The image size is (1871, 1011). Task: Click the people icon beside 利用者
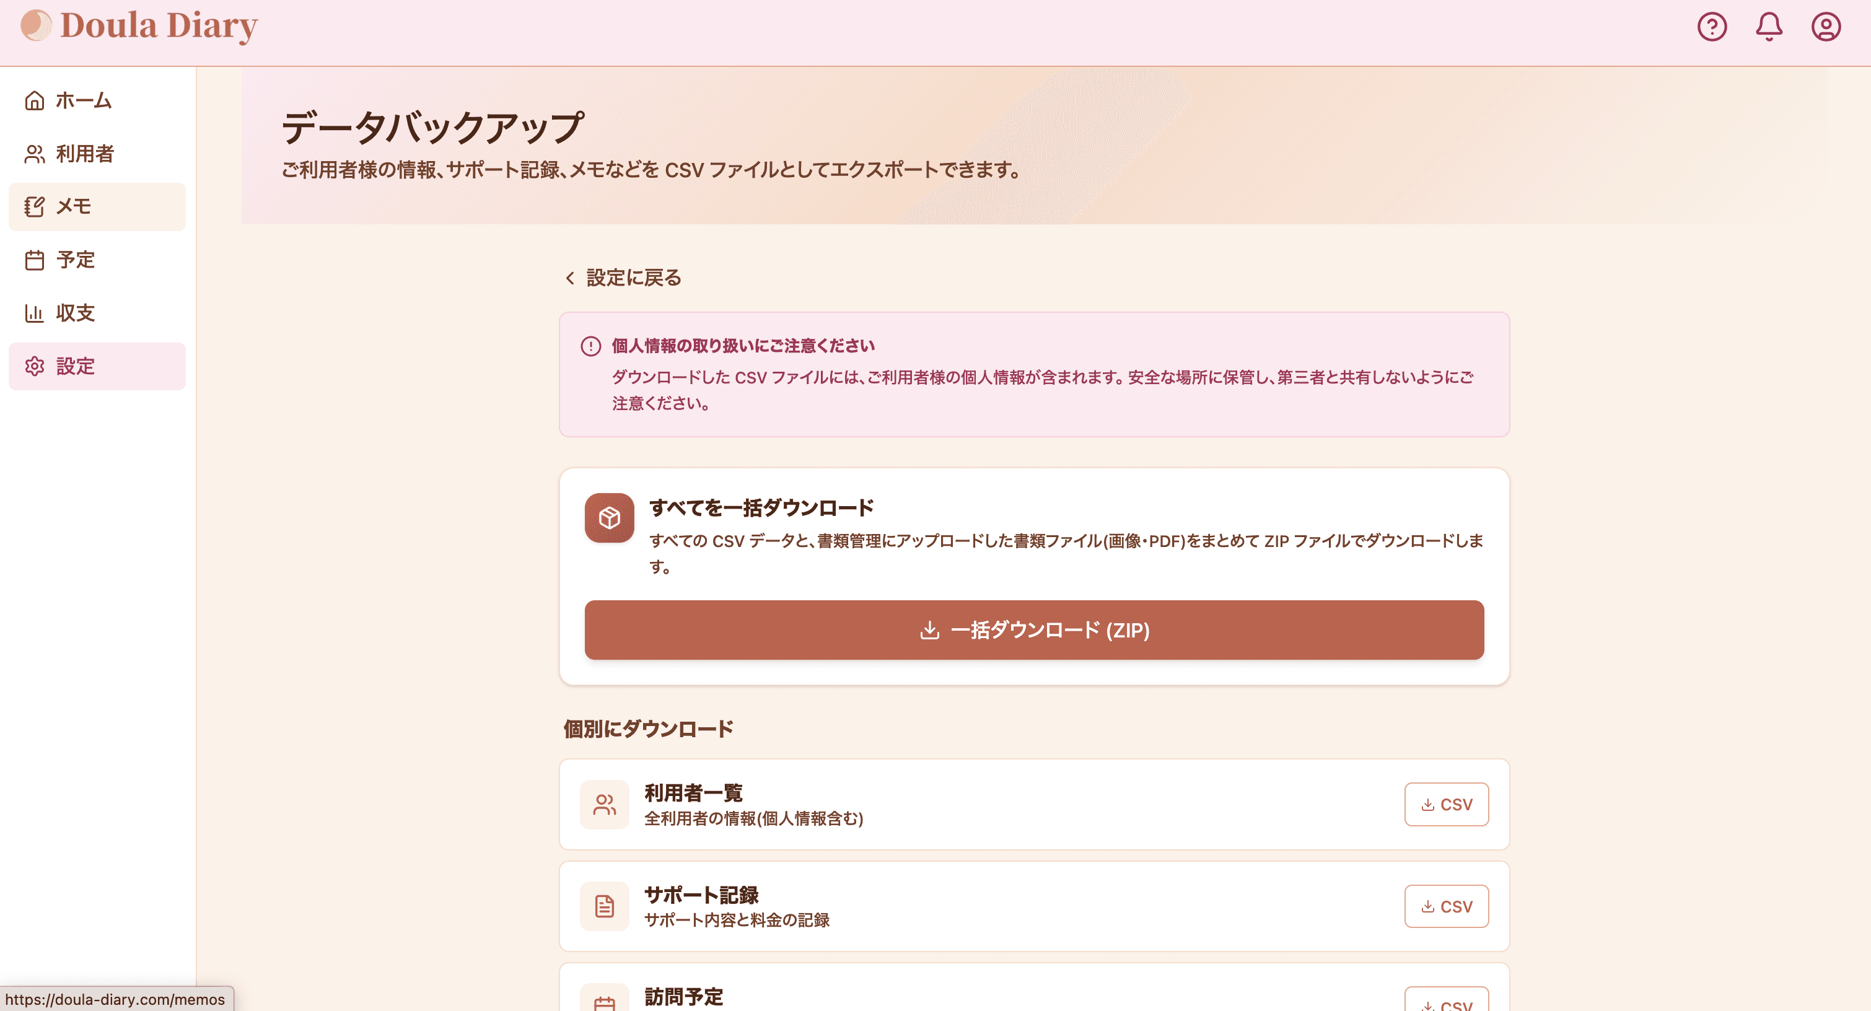[34, 153]
